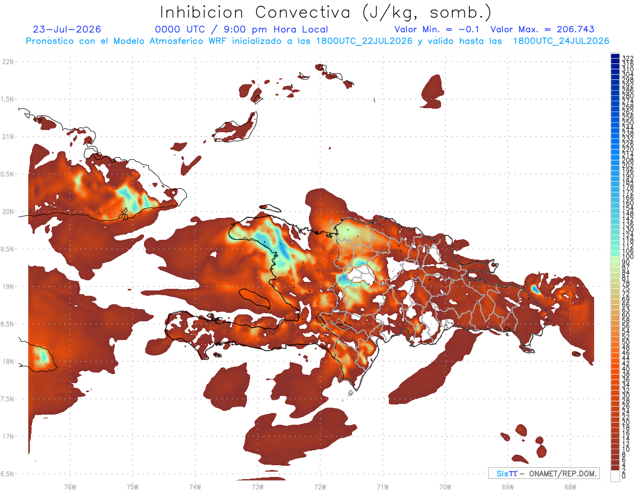The height and width of the screenshot is (494, 640).
Task: Click the '10' color scale label
Action: point(626,449)
